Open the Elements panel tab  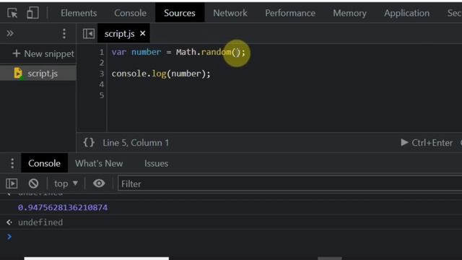pyautogui.click(x=79, y=13)
